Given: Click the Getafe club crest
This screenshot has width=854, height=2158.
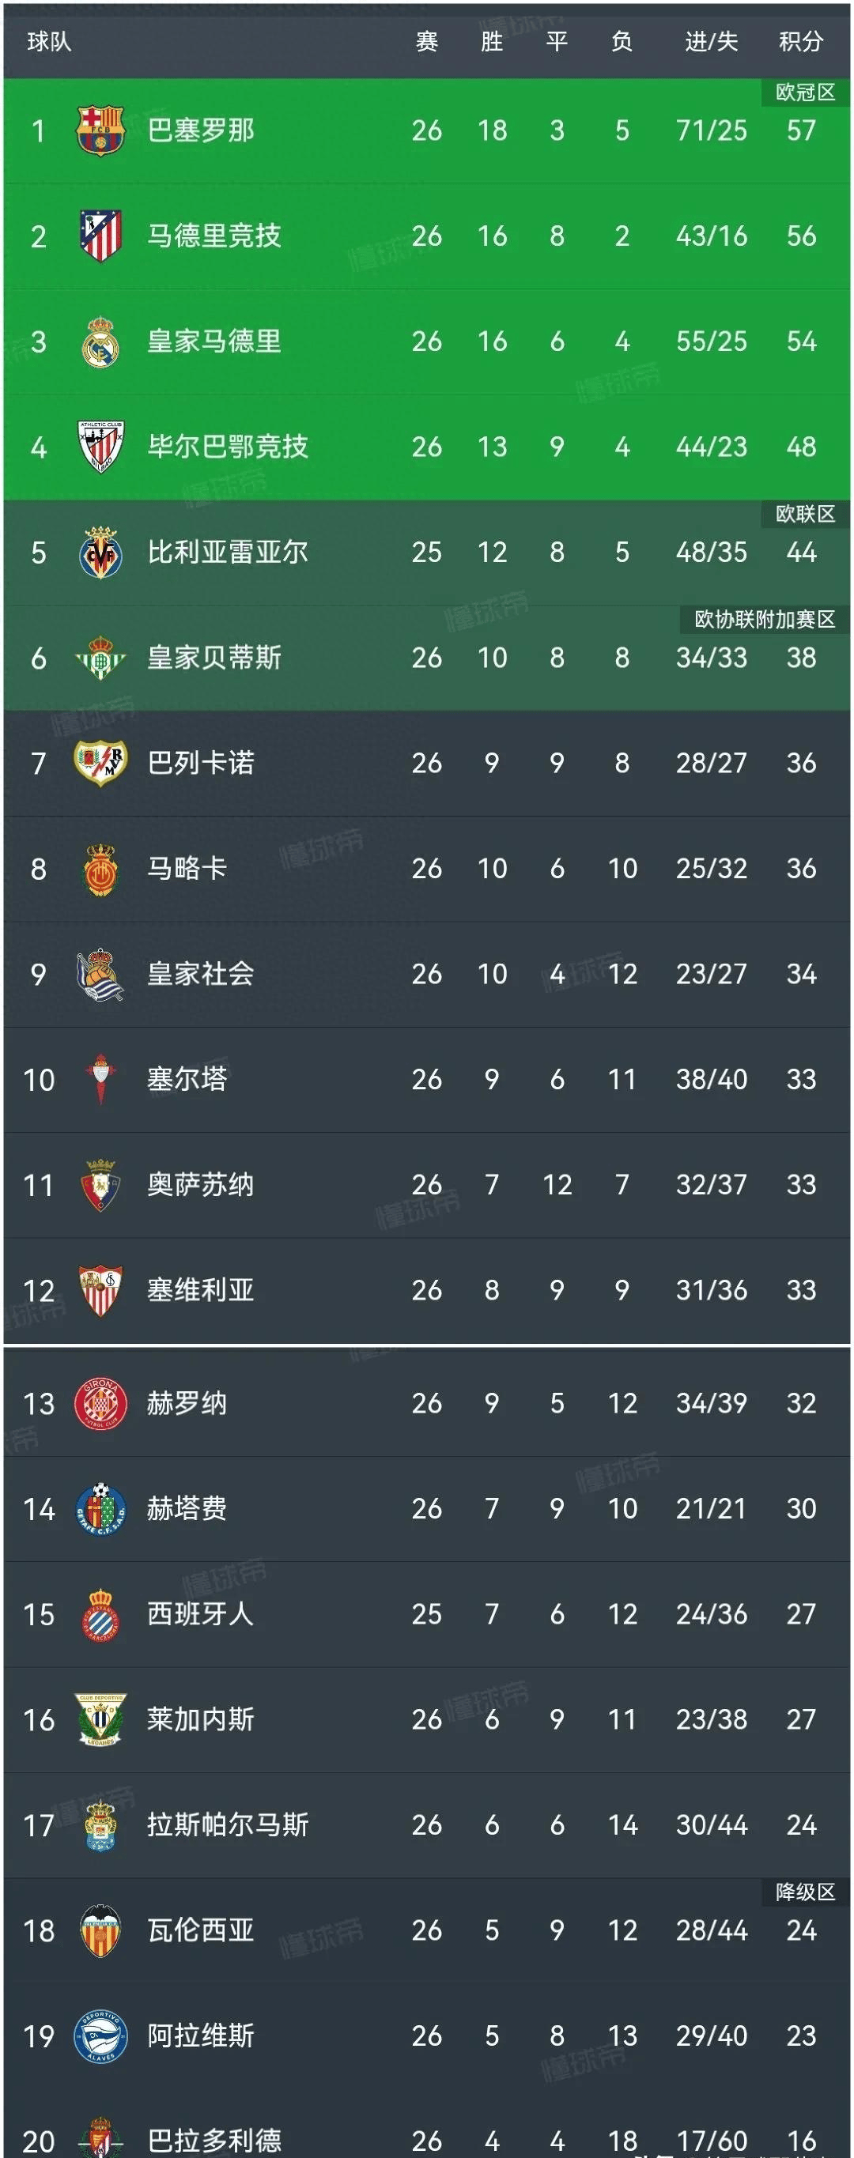Looking at the screenshot, I should [x=100, y=1509].
